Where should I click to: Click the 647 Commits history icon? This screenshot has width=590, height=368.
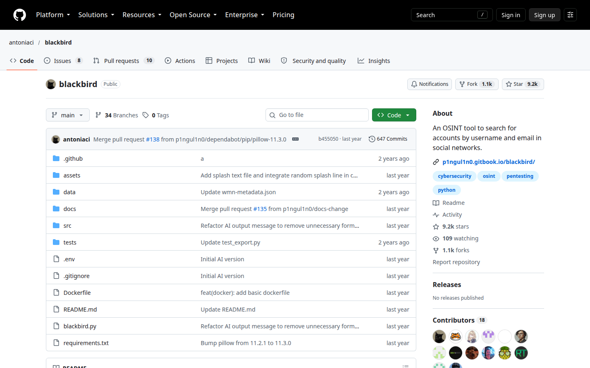(372, 139)
